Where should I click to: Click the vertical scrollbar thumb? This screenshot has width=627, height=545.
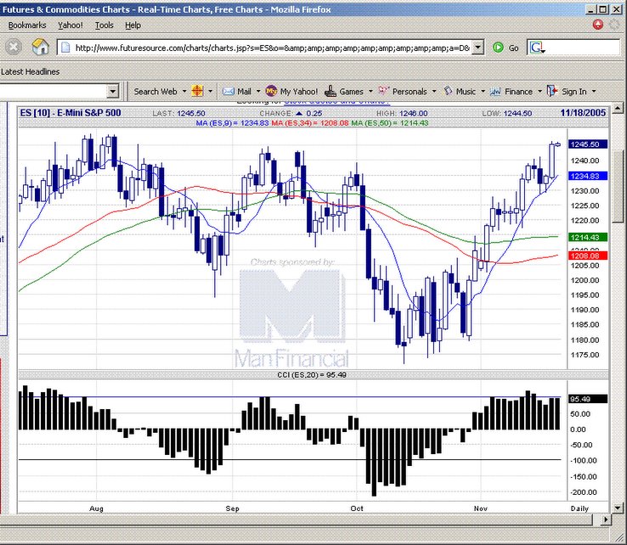click(x=618, y=186)
